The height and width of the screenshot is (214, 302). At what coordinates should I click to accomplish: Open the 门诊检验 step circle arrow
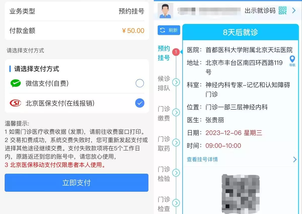tap(176, 173)
